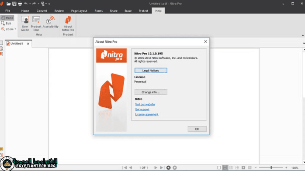Adjust the zoom slider handle

click(271, 168)
